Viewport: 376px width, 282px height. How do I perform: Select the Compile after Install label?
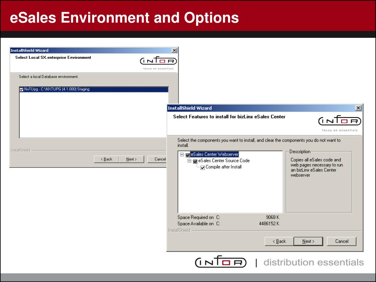coord(224,167)
